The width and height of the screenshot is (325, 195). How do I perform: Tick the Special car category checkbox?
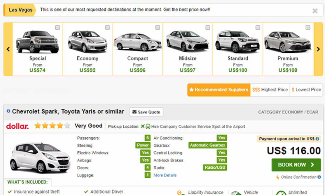(x=58, y=28)
